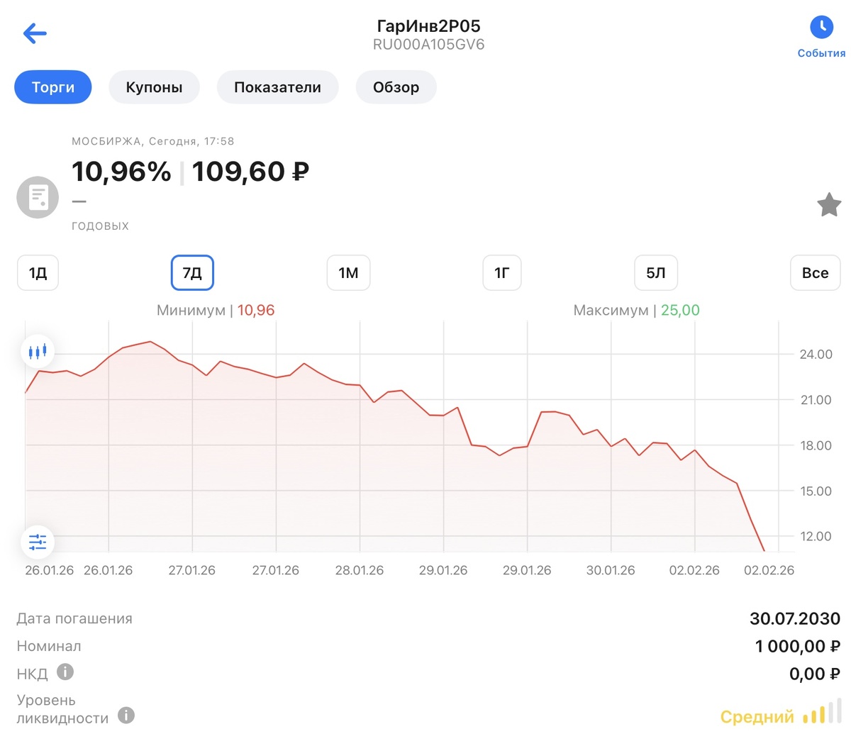Switch to the Купоны tab
This screenshot has width=851, height=746.
tap(154, 87)
